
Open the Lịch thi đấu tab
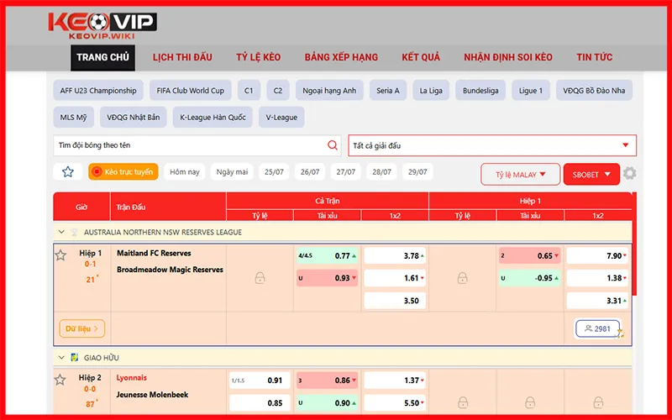pyautogui.click(x=182, y=57)
